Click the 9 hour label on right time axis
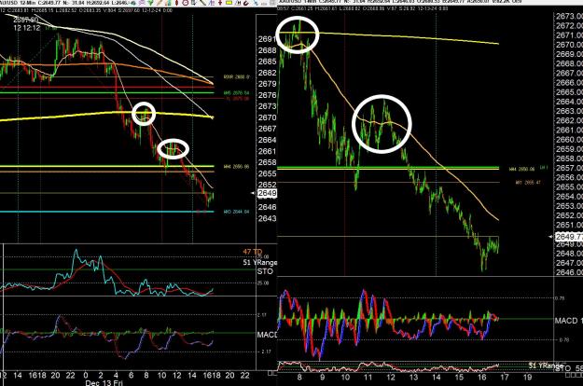This screenshot has height=386, width=583. (x=322, y=378)
